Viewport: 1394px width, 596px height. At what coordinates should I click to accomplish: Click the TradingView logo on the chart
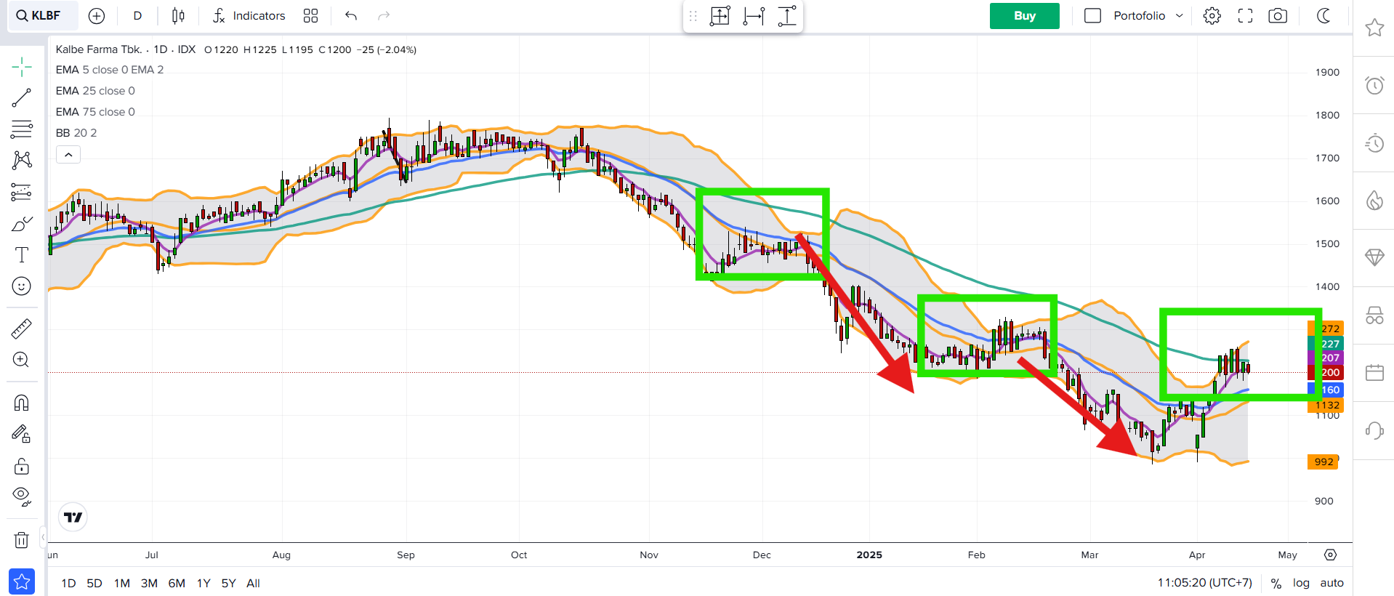coord(73,518)
